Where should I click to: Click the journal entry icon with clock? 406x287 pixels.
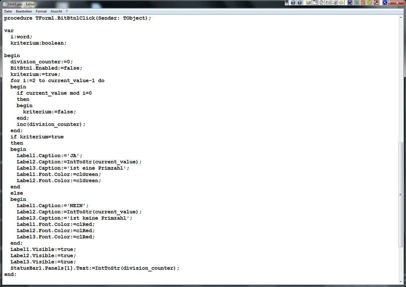(335, 3)
